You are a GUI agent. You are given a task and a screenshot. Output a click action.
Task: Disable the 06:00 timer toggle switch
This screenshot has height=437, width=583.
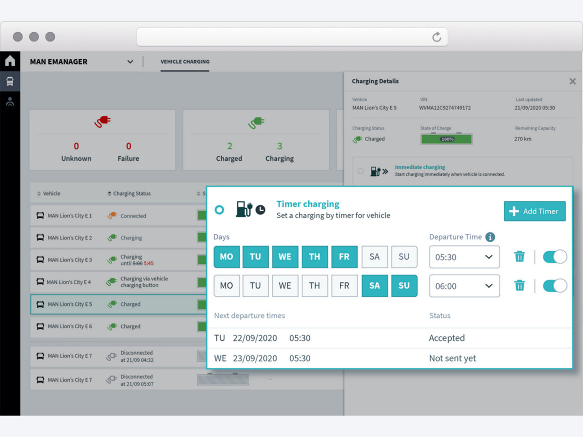(555, 285)
